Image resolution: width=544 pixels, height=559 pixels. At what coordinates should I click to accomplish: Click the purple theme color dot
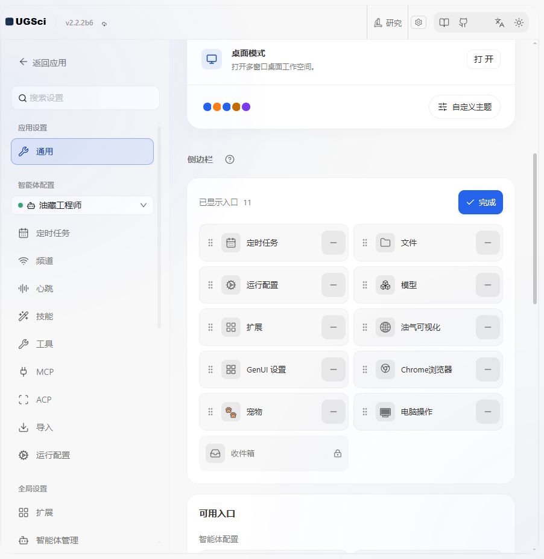tap(246, 107)
